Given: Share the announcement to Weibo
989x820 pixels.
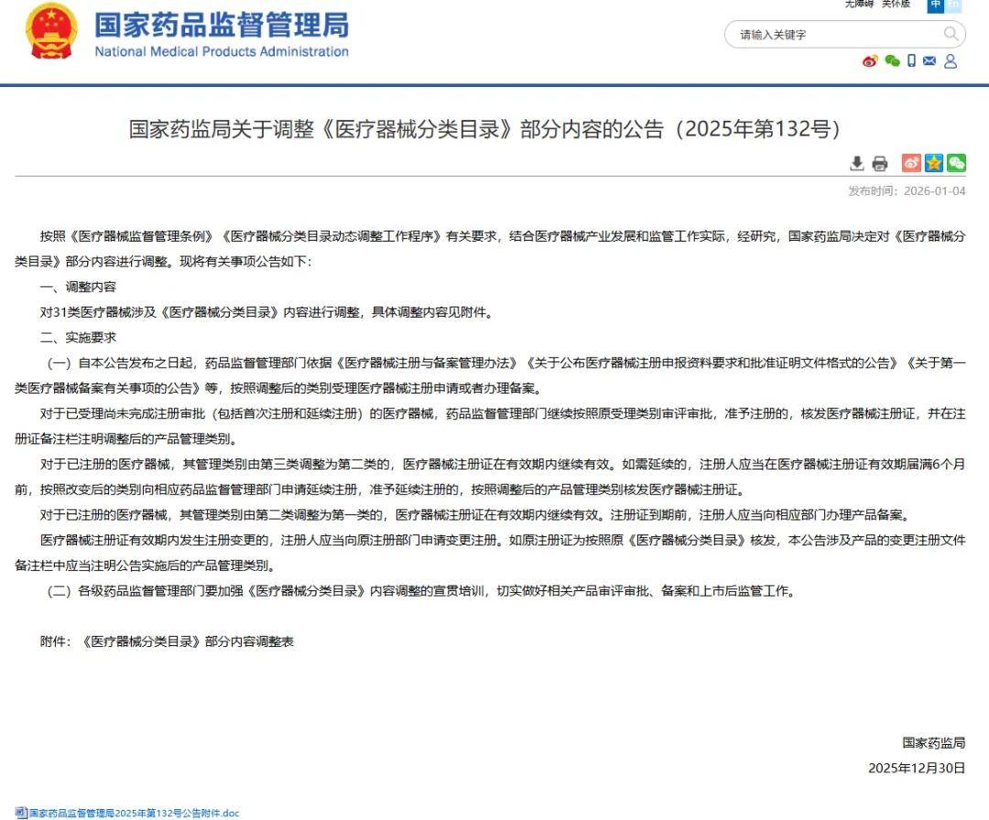Looking at the screenshot, I should tap(911, 163).
